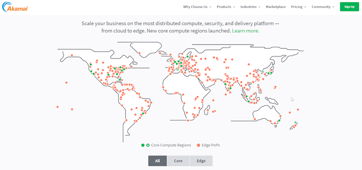Select the orange edge dot in western Australia

point(255,119)
